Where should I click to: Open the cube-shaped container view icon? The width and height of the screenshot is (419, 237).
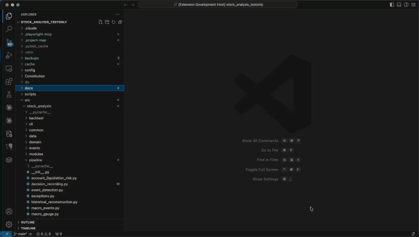click(9, 160)
